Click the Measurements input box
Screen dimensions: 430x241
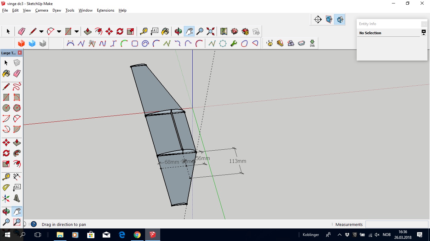(x=396, y=224)
